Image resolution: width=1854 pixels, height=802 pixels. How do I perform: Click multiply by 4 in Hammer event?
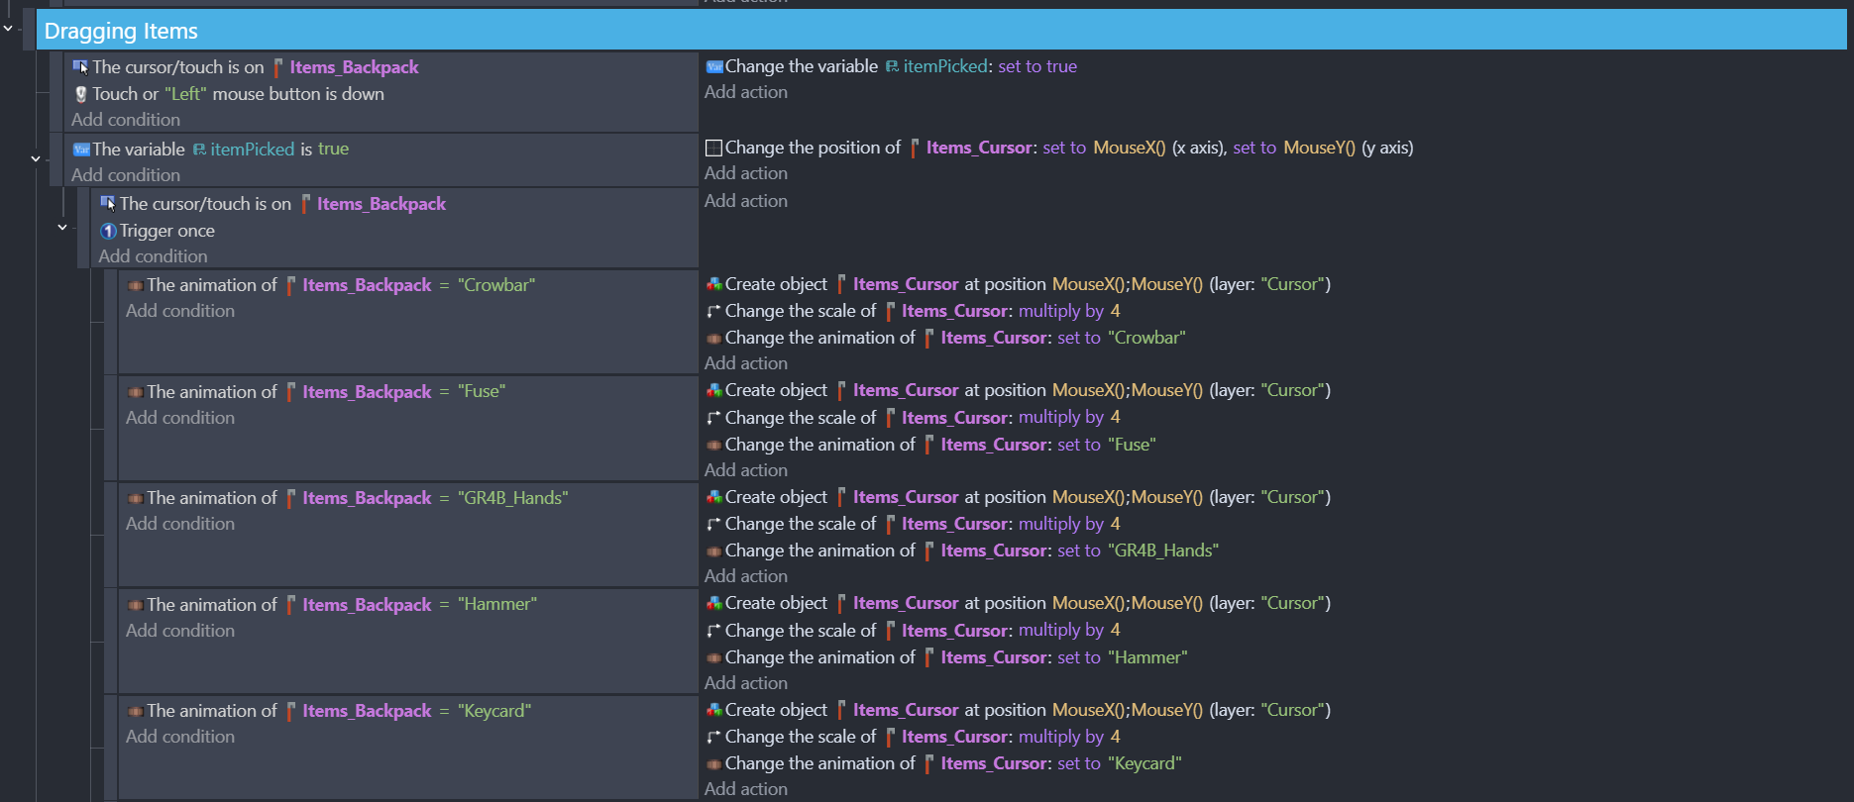click(1069, 630)
